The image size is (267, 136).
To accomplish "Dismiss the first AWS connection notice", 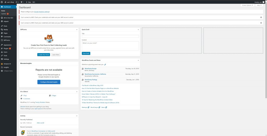I will pyautogui.click(x=261, y=17).
